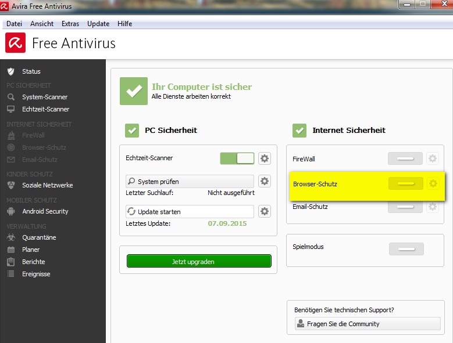Toggle the Echtzeit-Scanner switch
The image size is (453, 343).
237,158
